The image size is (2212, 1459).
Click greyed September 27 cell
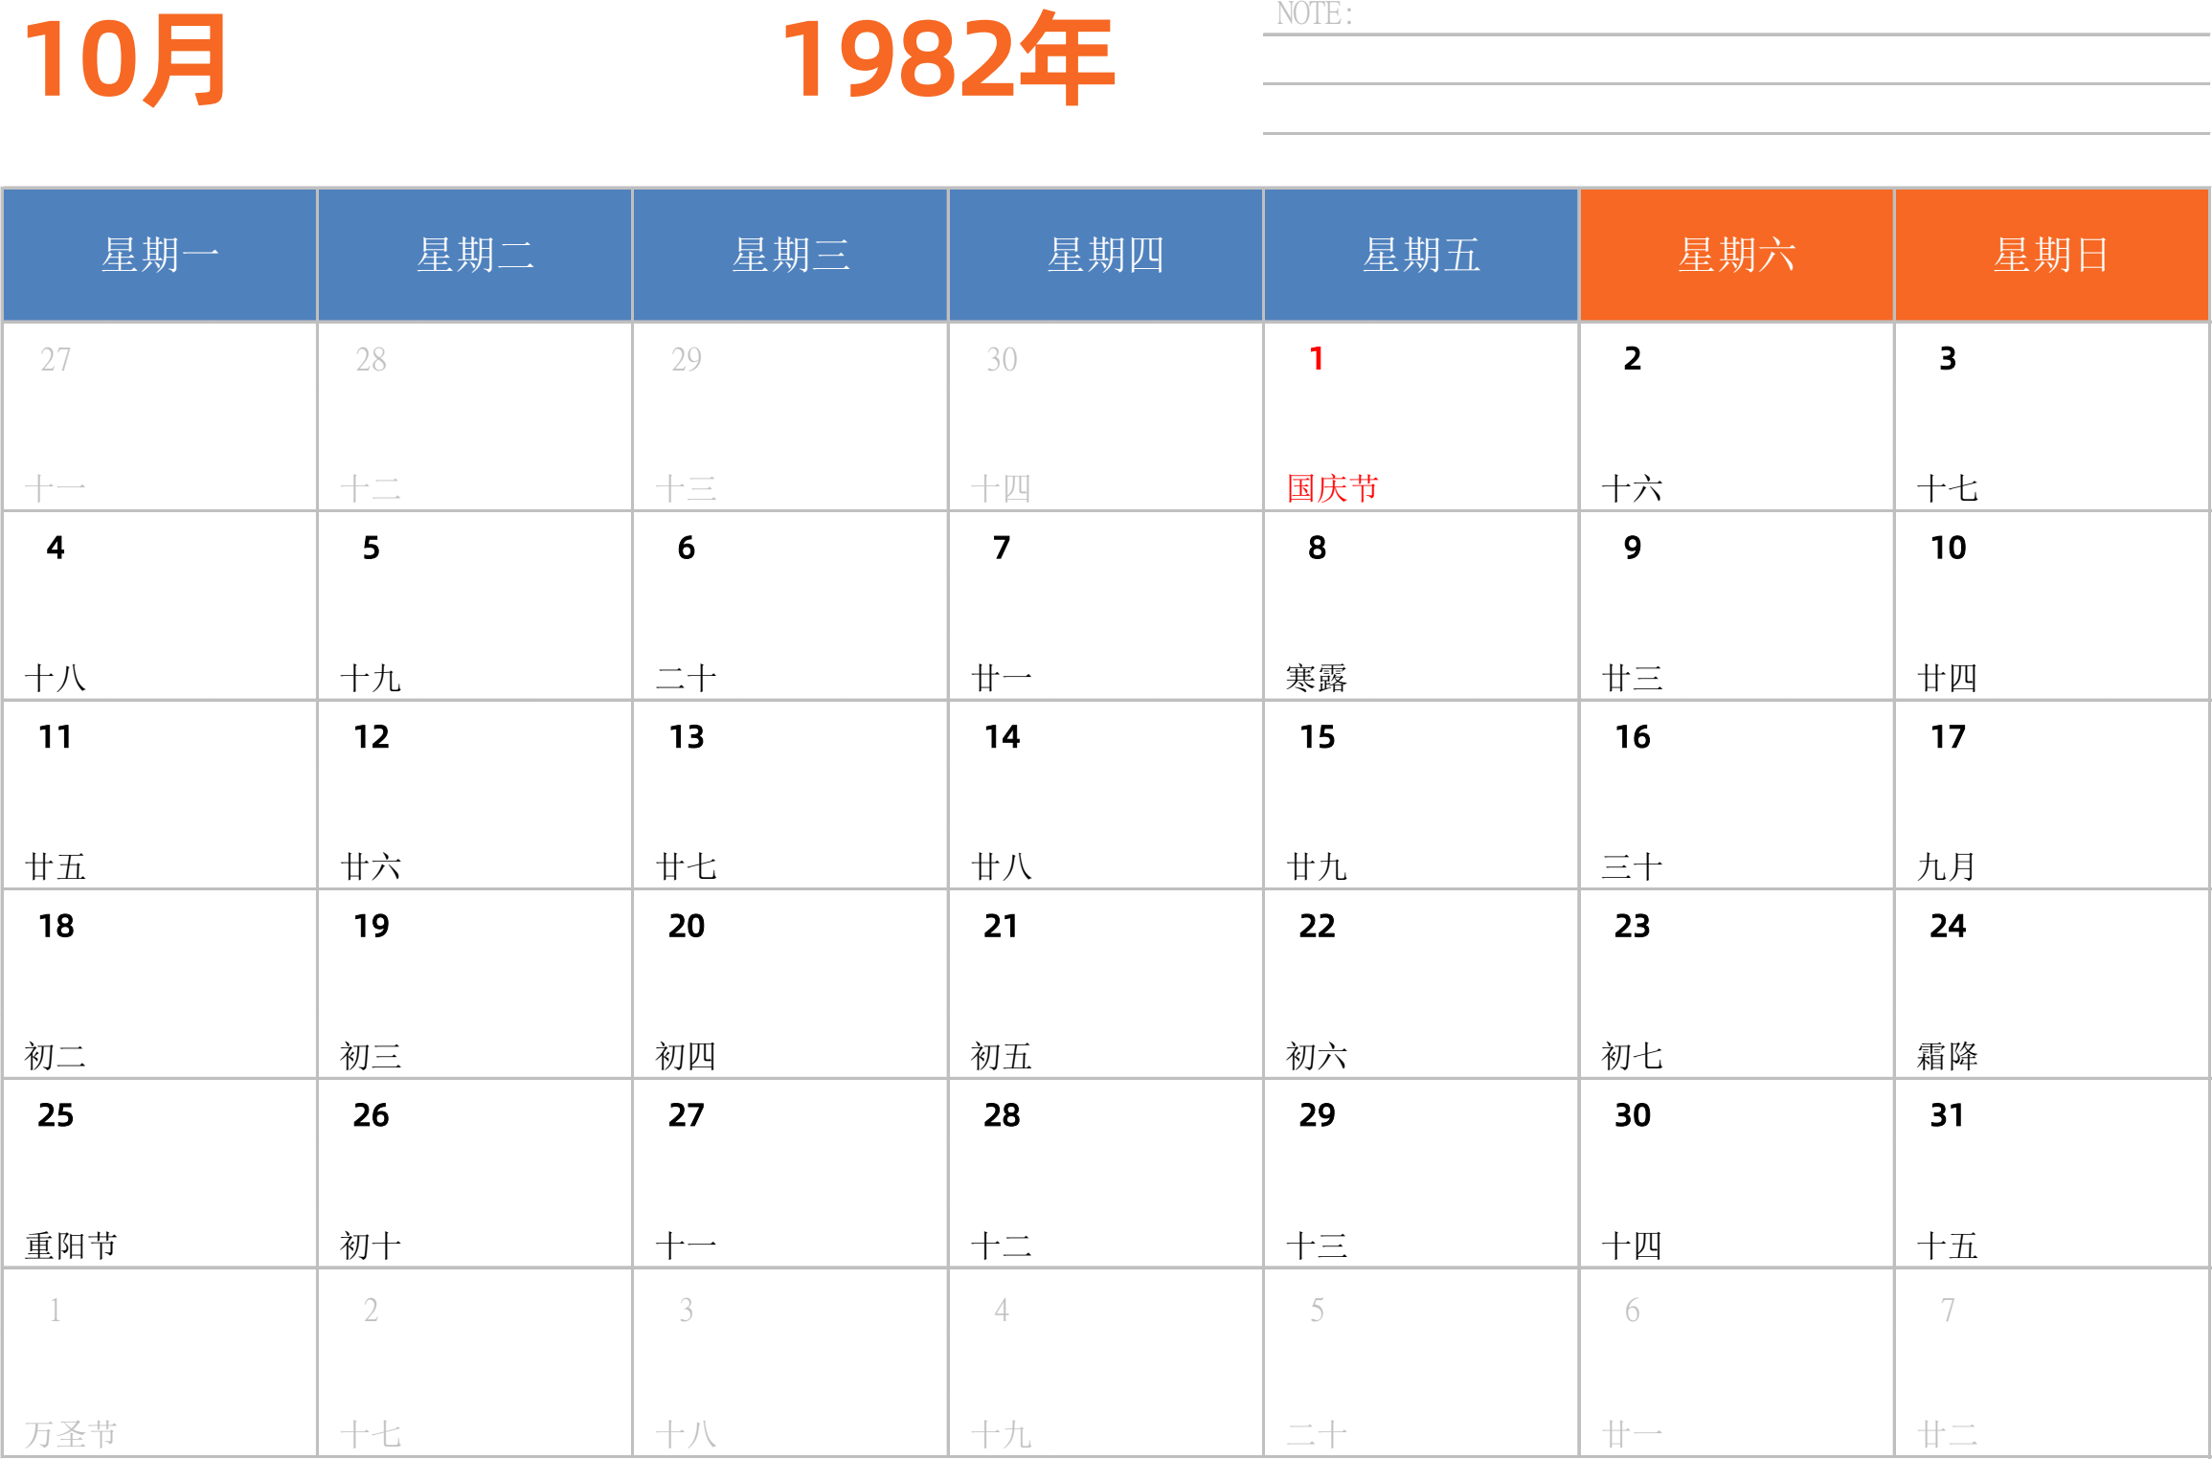[x=160, y=416]
